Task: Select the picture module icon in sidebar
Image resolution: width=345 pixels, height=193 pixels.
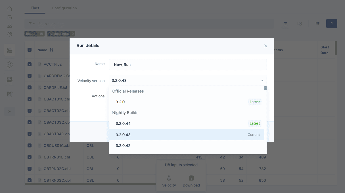Action: point(10,94)
